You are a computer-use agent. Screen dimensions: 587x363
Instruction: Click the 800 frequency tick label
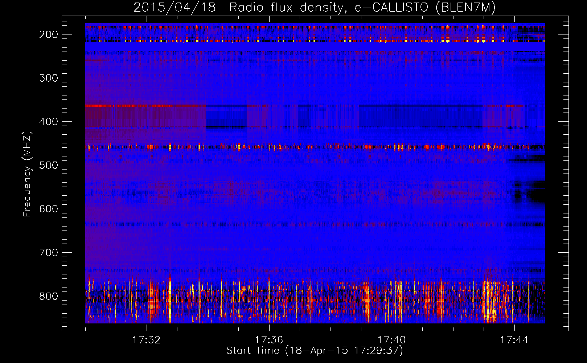pos(49,296)
